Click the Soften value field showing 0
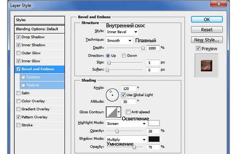 [153, 70]
